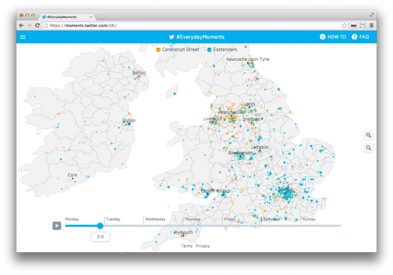Jump timeline to Sunday
The image size is (393, 275).
(x=309, y=219)
